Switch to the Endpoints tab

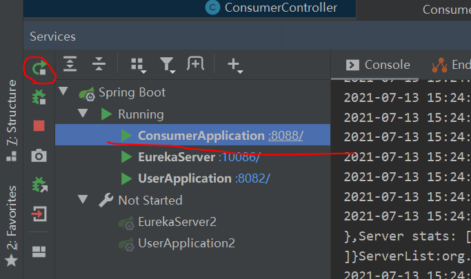(450, 65)
